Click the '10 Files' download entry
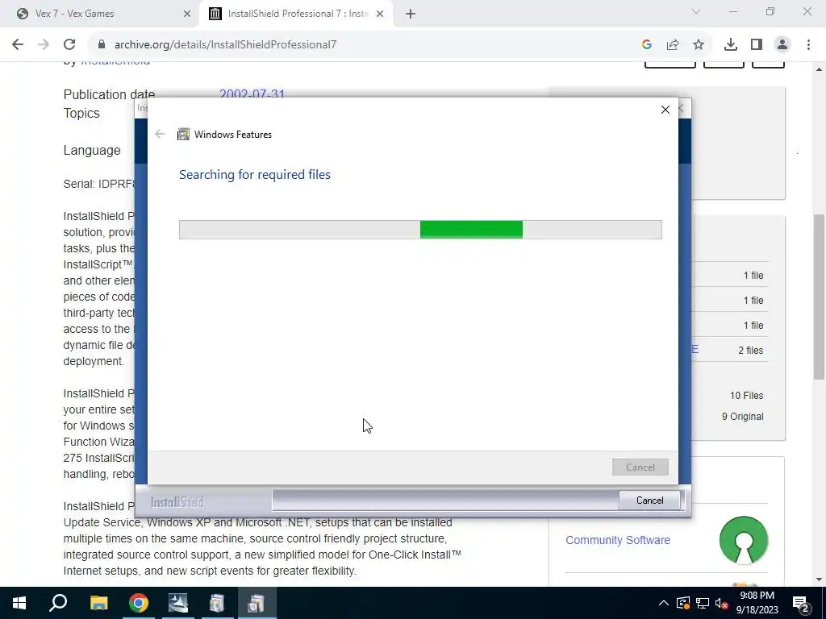The width and height of the screenshot is (826, 619). pyautogui.click(x=746, y=395)
